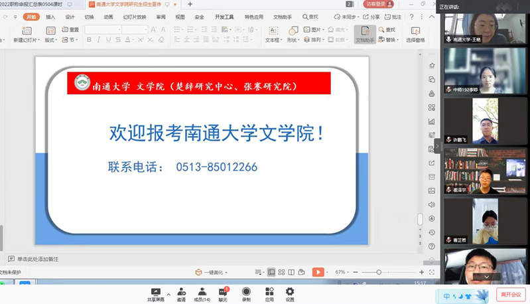
Task: Toggle Underline formatting
Action: tap(108, 40)
